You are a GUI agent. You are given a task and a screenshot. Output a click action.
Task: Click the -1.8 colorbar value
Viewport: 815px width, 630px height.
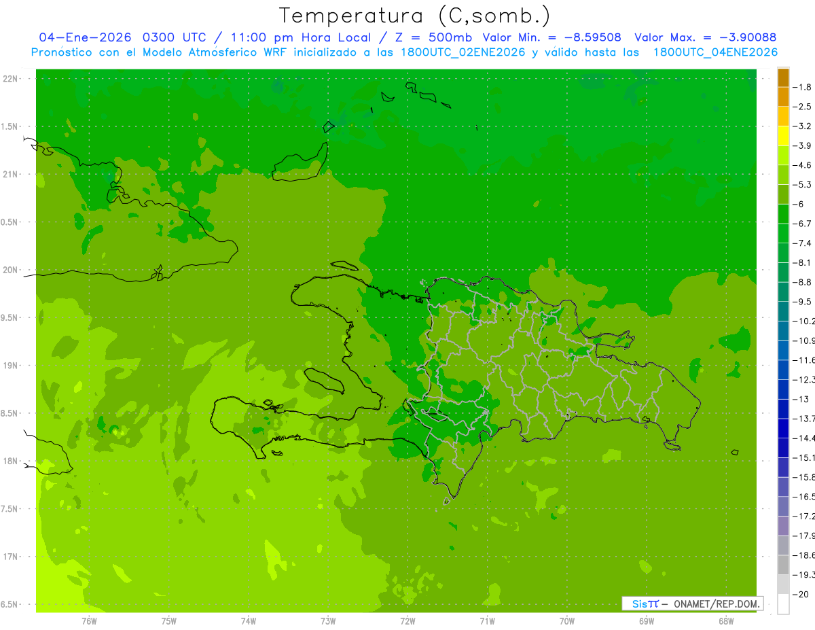(803, 87)
